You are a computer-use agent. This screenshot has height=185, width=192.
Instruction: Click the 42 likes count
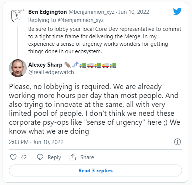click(x=24, y=157)
